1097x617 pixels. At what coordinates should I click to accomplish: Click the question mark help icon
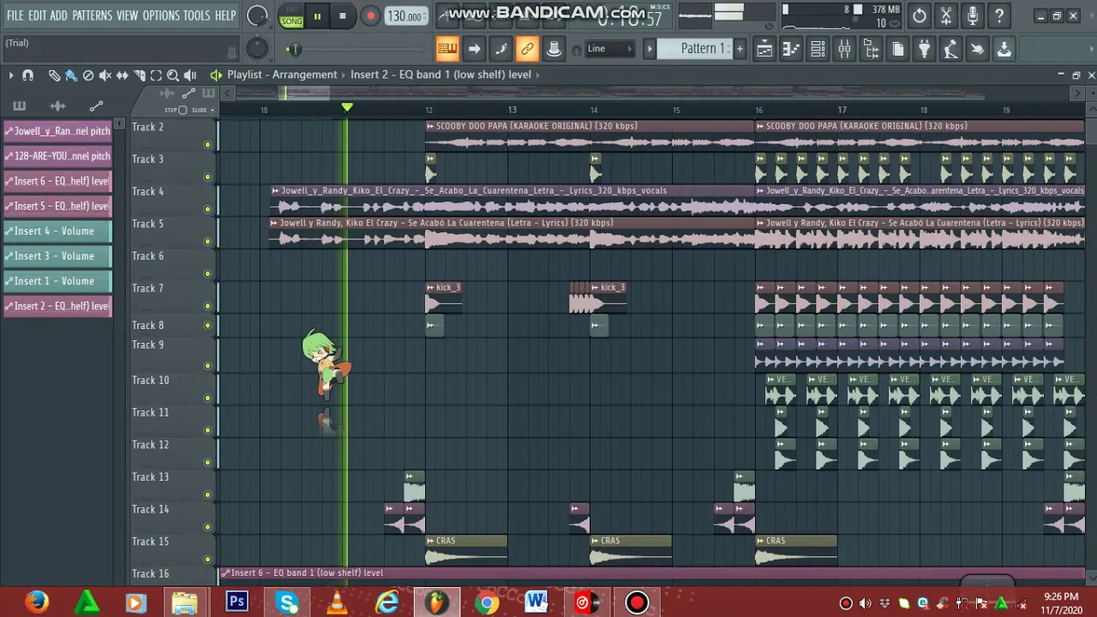998,15
